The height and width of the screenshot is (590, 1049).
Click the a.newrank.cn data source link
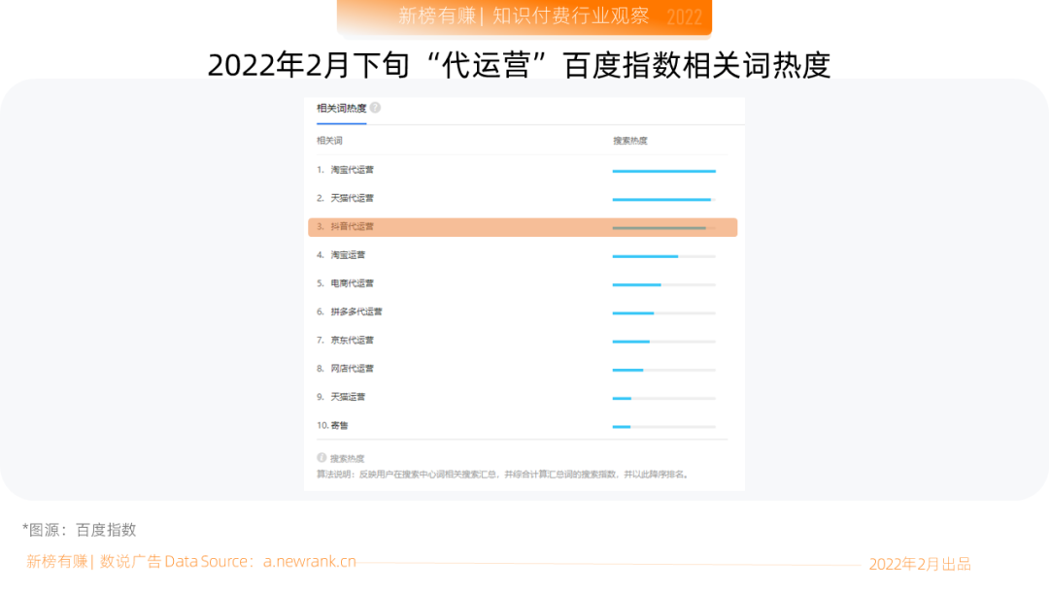pos(309,562)
